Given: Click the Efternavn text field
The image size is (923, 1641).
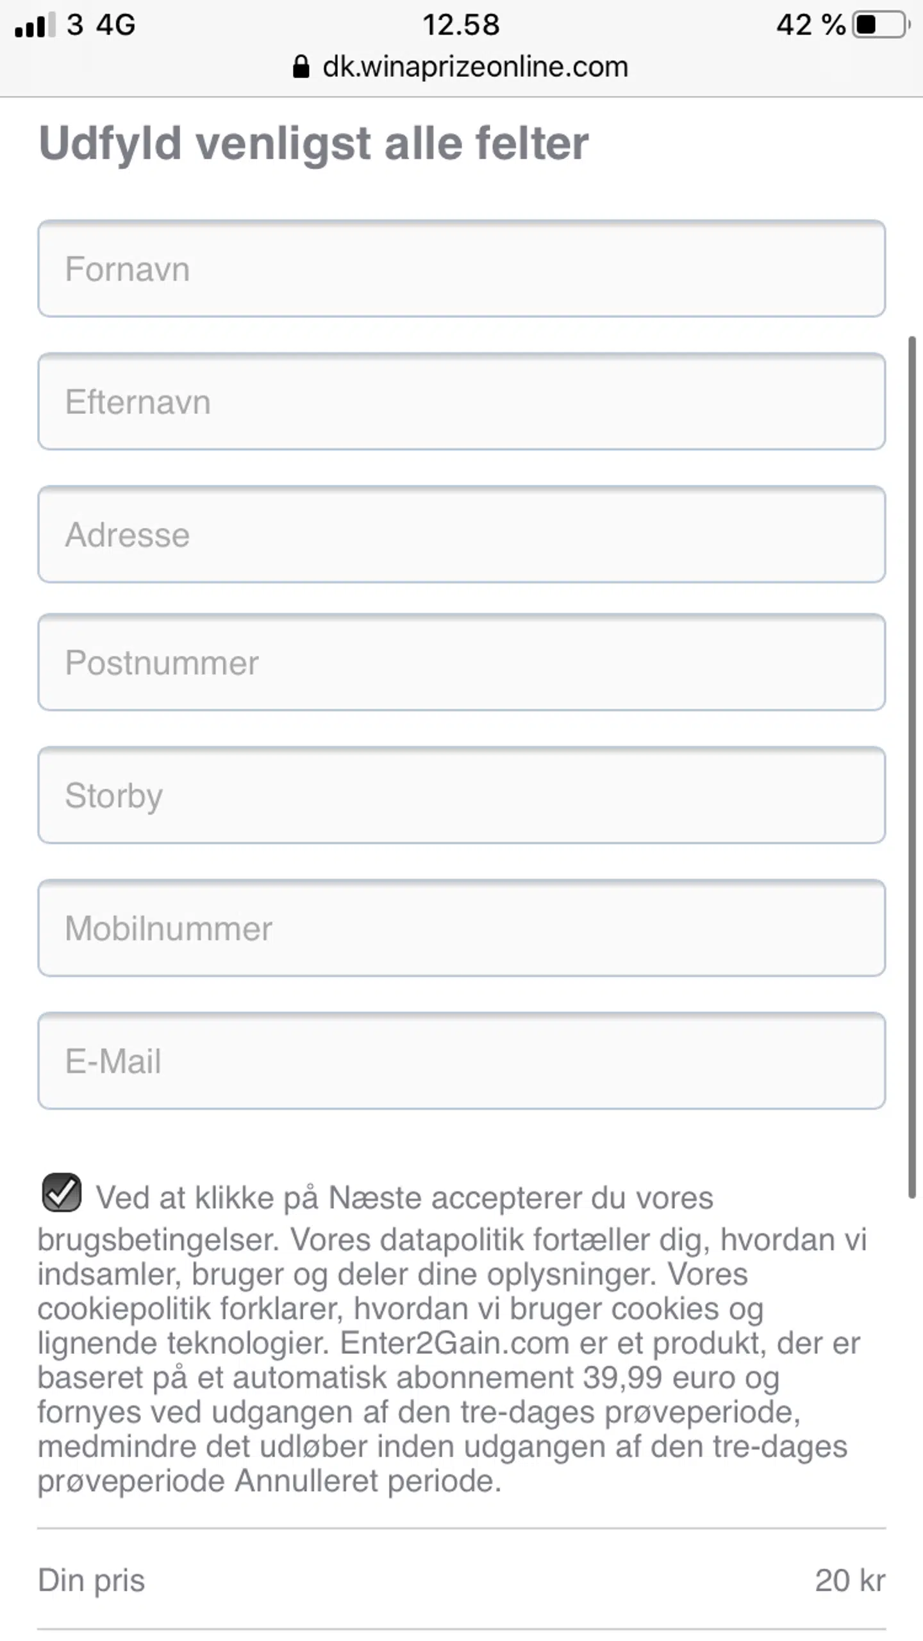Looking at the screenshot, I should (x=462, y=402).
